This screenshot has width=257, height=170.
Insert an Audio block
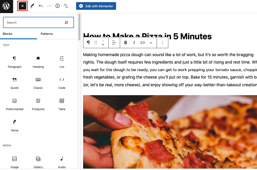(62, 162)
